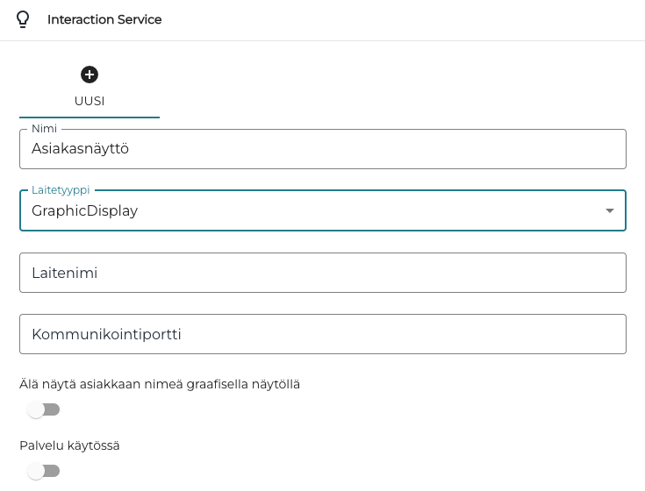Image resolution: width=645 pixels, height=491 pixels.
Task: Click the Asiakasnäyttö text in the name field
Action: coord(81,149)
